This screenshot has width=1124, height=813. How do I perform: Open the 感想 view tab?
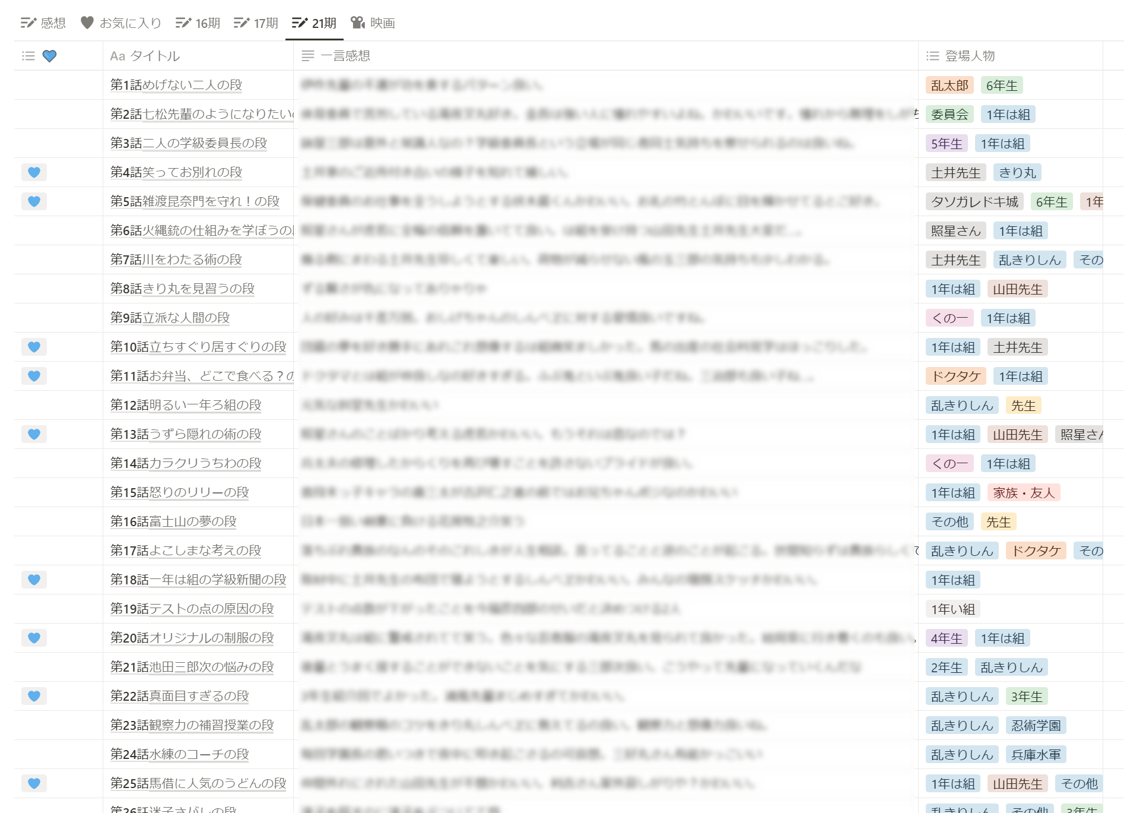point(43,23)
